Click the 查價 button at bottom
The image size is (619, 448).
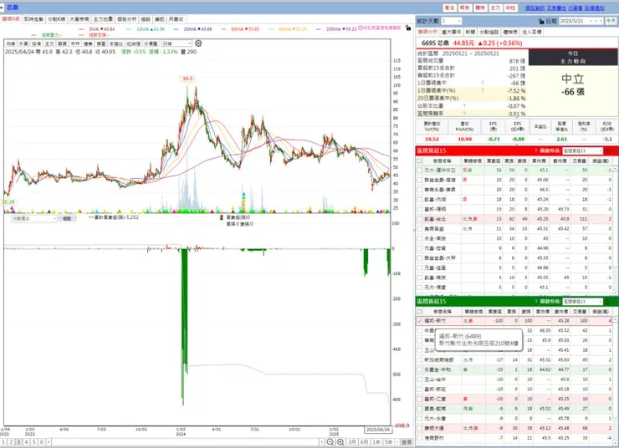407,442
